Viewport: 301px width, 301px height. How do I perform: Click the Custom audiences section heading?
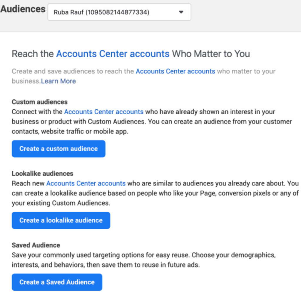[40, 102]
